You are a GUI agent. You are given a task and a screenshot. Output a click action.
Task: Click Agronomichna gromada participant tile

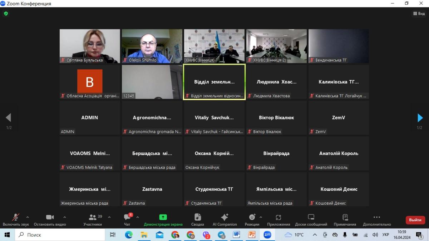pos(152,117)
